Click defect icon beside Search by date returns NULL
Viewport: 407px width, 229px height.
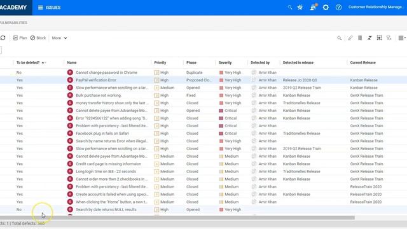pos(70,209)
